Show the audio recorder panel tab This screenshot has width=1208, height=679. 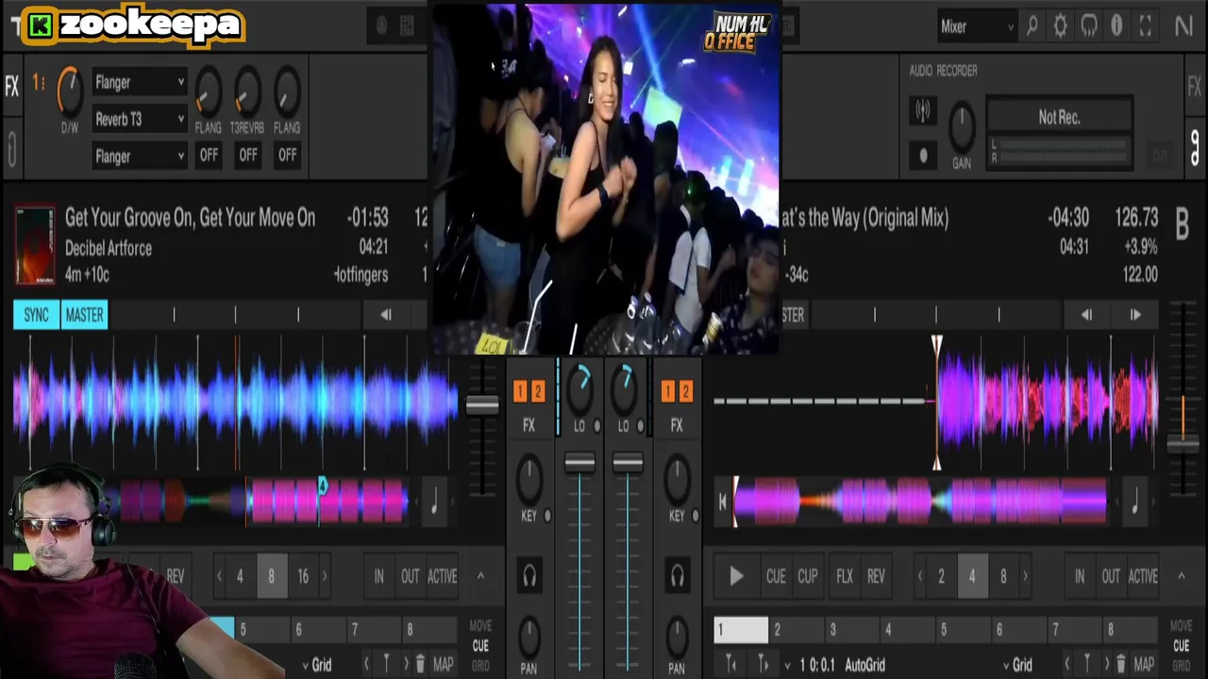tap(1194, 146)
